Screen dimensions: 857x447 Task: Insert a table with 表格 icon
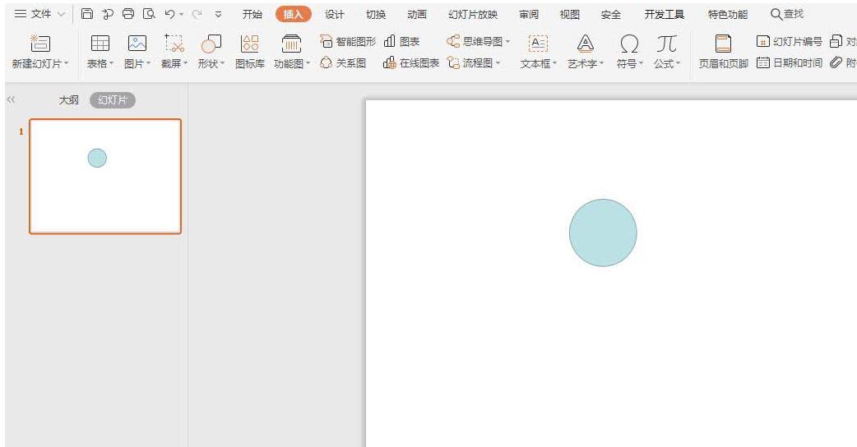click(x=100, y=43)
